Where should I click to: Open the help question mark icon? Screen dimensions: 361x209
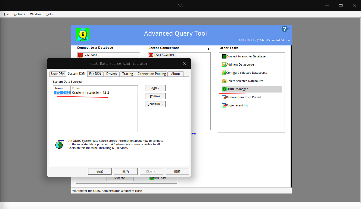284,29
